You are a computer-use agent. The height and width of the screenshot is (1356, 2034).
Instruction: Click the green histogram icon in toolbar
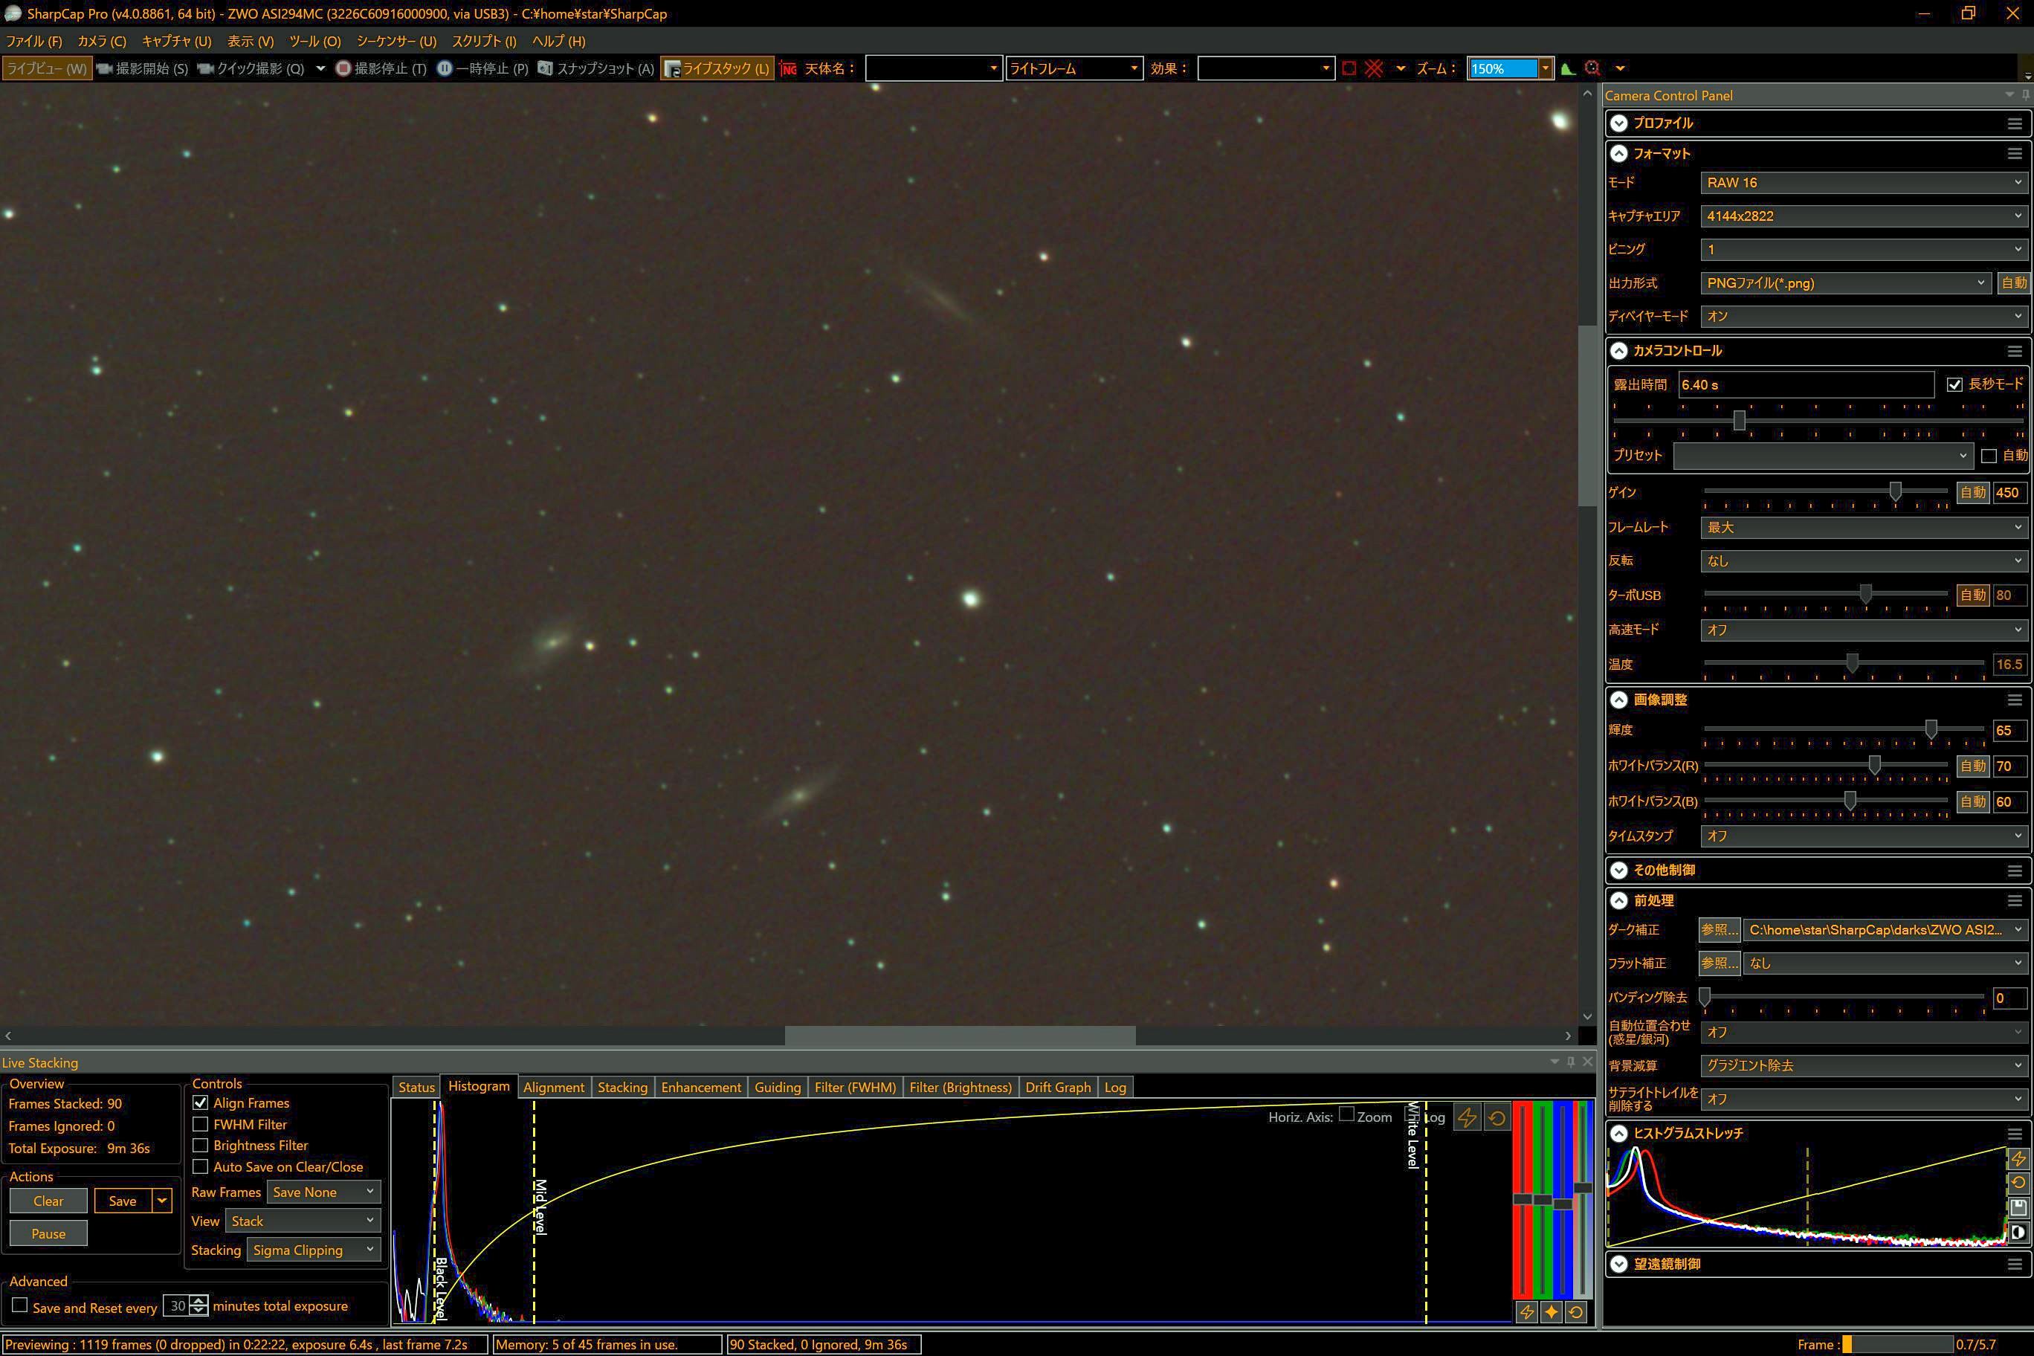[x=1567, y=68]
